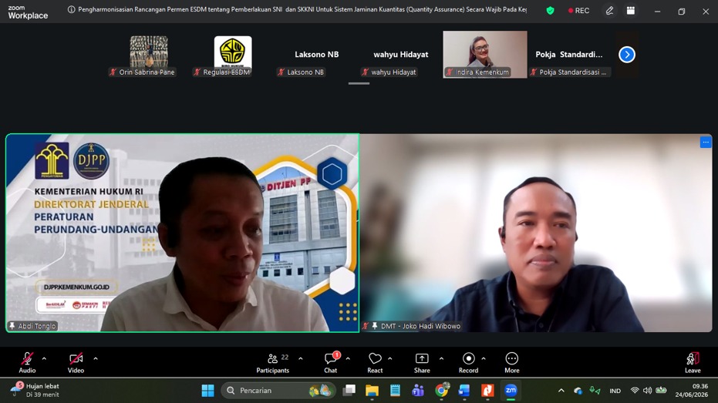Screen dimensions: 718x403
Task: Unmute the microphone with Audio button
Action: tap(27, 363)
